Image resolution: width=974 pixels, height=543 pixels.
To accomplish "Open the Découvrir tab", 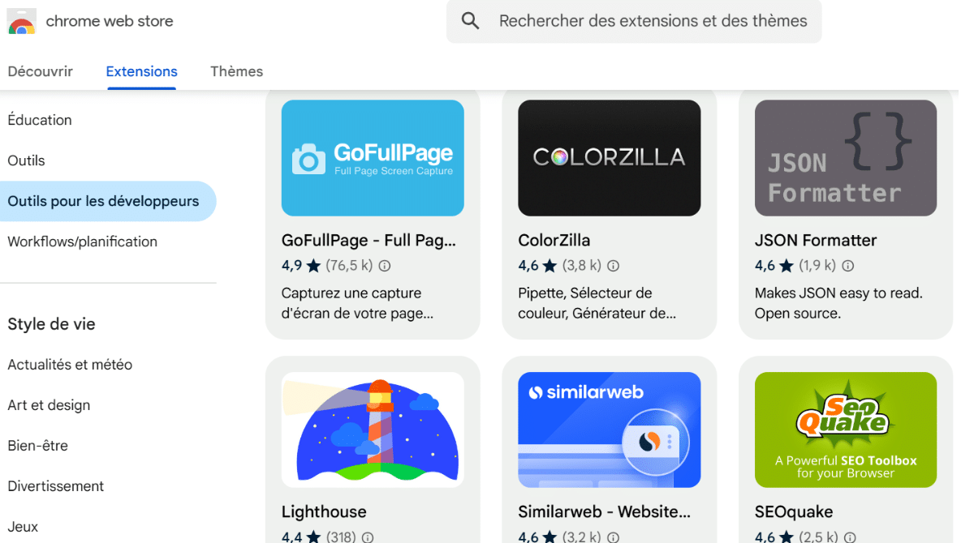I will pyautogui.click(x=40, y=71).
